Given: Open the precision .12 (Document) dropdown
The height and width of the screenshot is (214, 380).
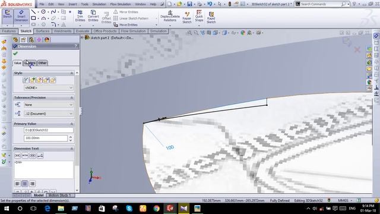Looking at the screenshot, I should pyautogui.click(x=49, y=114).
